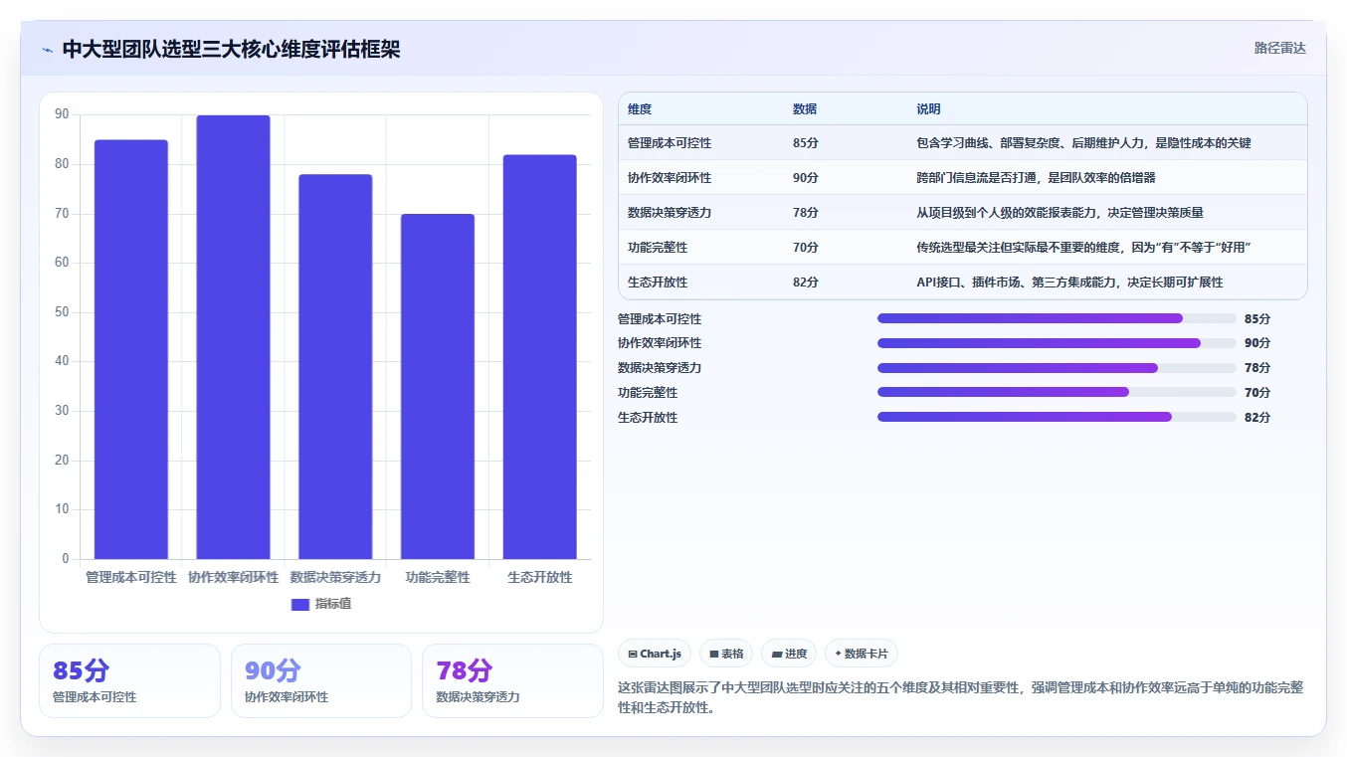1347x757 pixels.
Task: Toggle the 指标值 legend swatch
Action: [x=300, y=604]
